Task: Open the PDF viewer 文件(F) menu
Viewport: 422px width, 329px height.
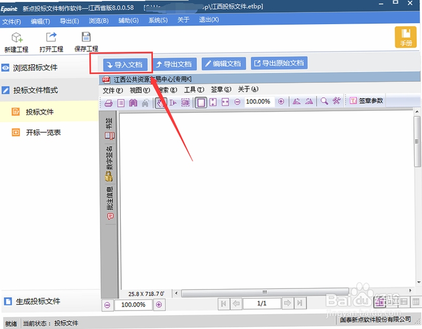Action: pyautogui.click(x=113, y=91)
